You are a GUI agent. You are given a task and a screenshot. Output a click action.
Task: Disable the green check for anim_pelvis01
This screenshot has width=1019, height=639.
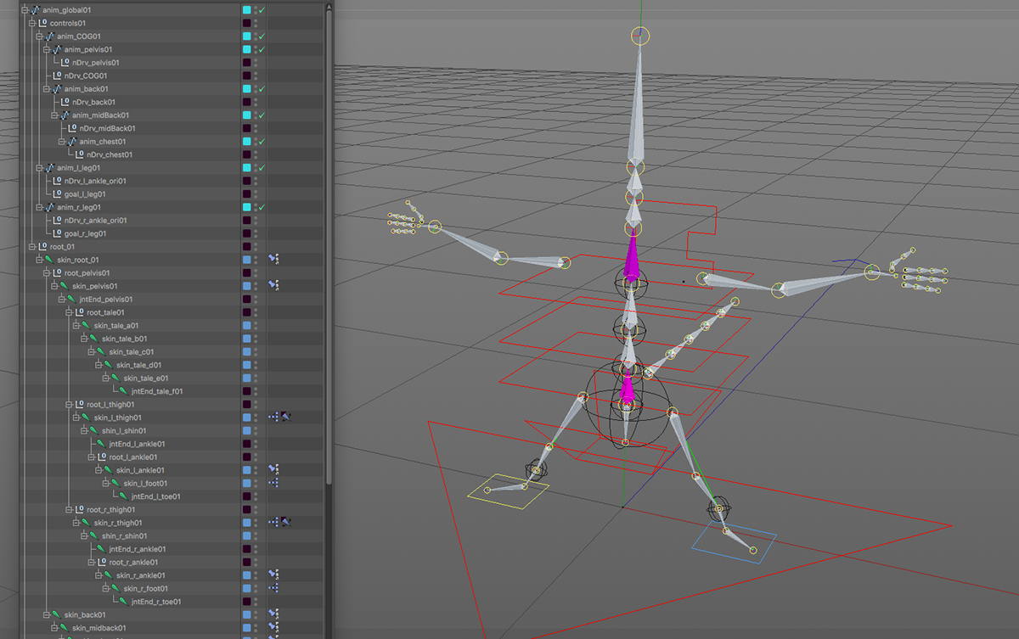(x=262, y=49)
